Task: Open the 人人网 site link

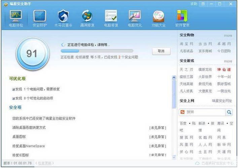Action: click(205, 145)
